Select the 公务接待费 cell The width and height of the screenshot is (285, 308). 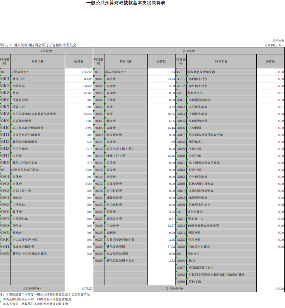126,184
